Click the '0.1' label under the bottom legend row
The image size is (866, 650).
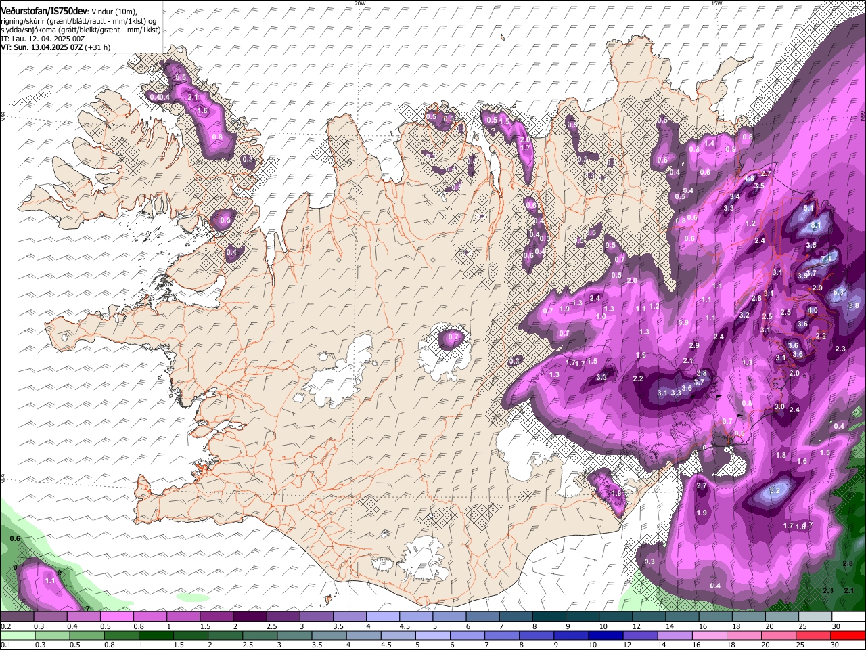pos(5,645)
